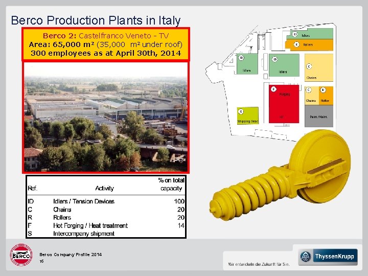The image size is (368, 276).
Task: Click the 'Ref.' column header
Action: [32, 188]
